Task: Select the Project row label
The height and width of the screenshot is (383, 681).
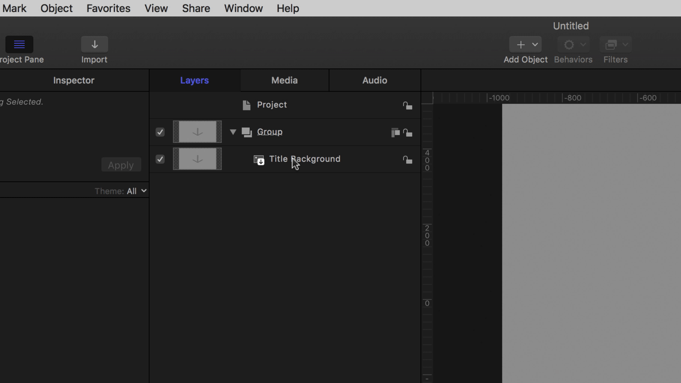Action: coord(272,105)
